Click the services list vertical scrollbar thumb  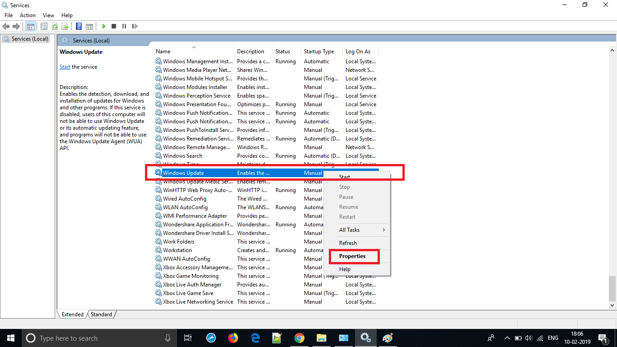click(612, 288)
